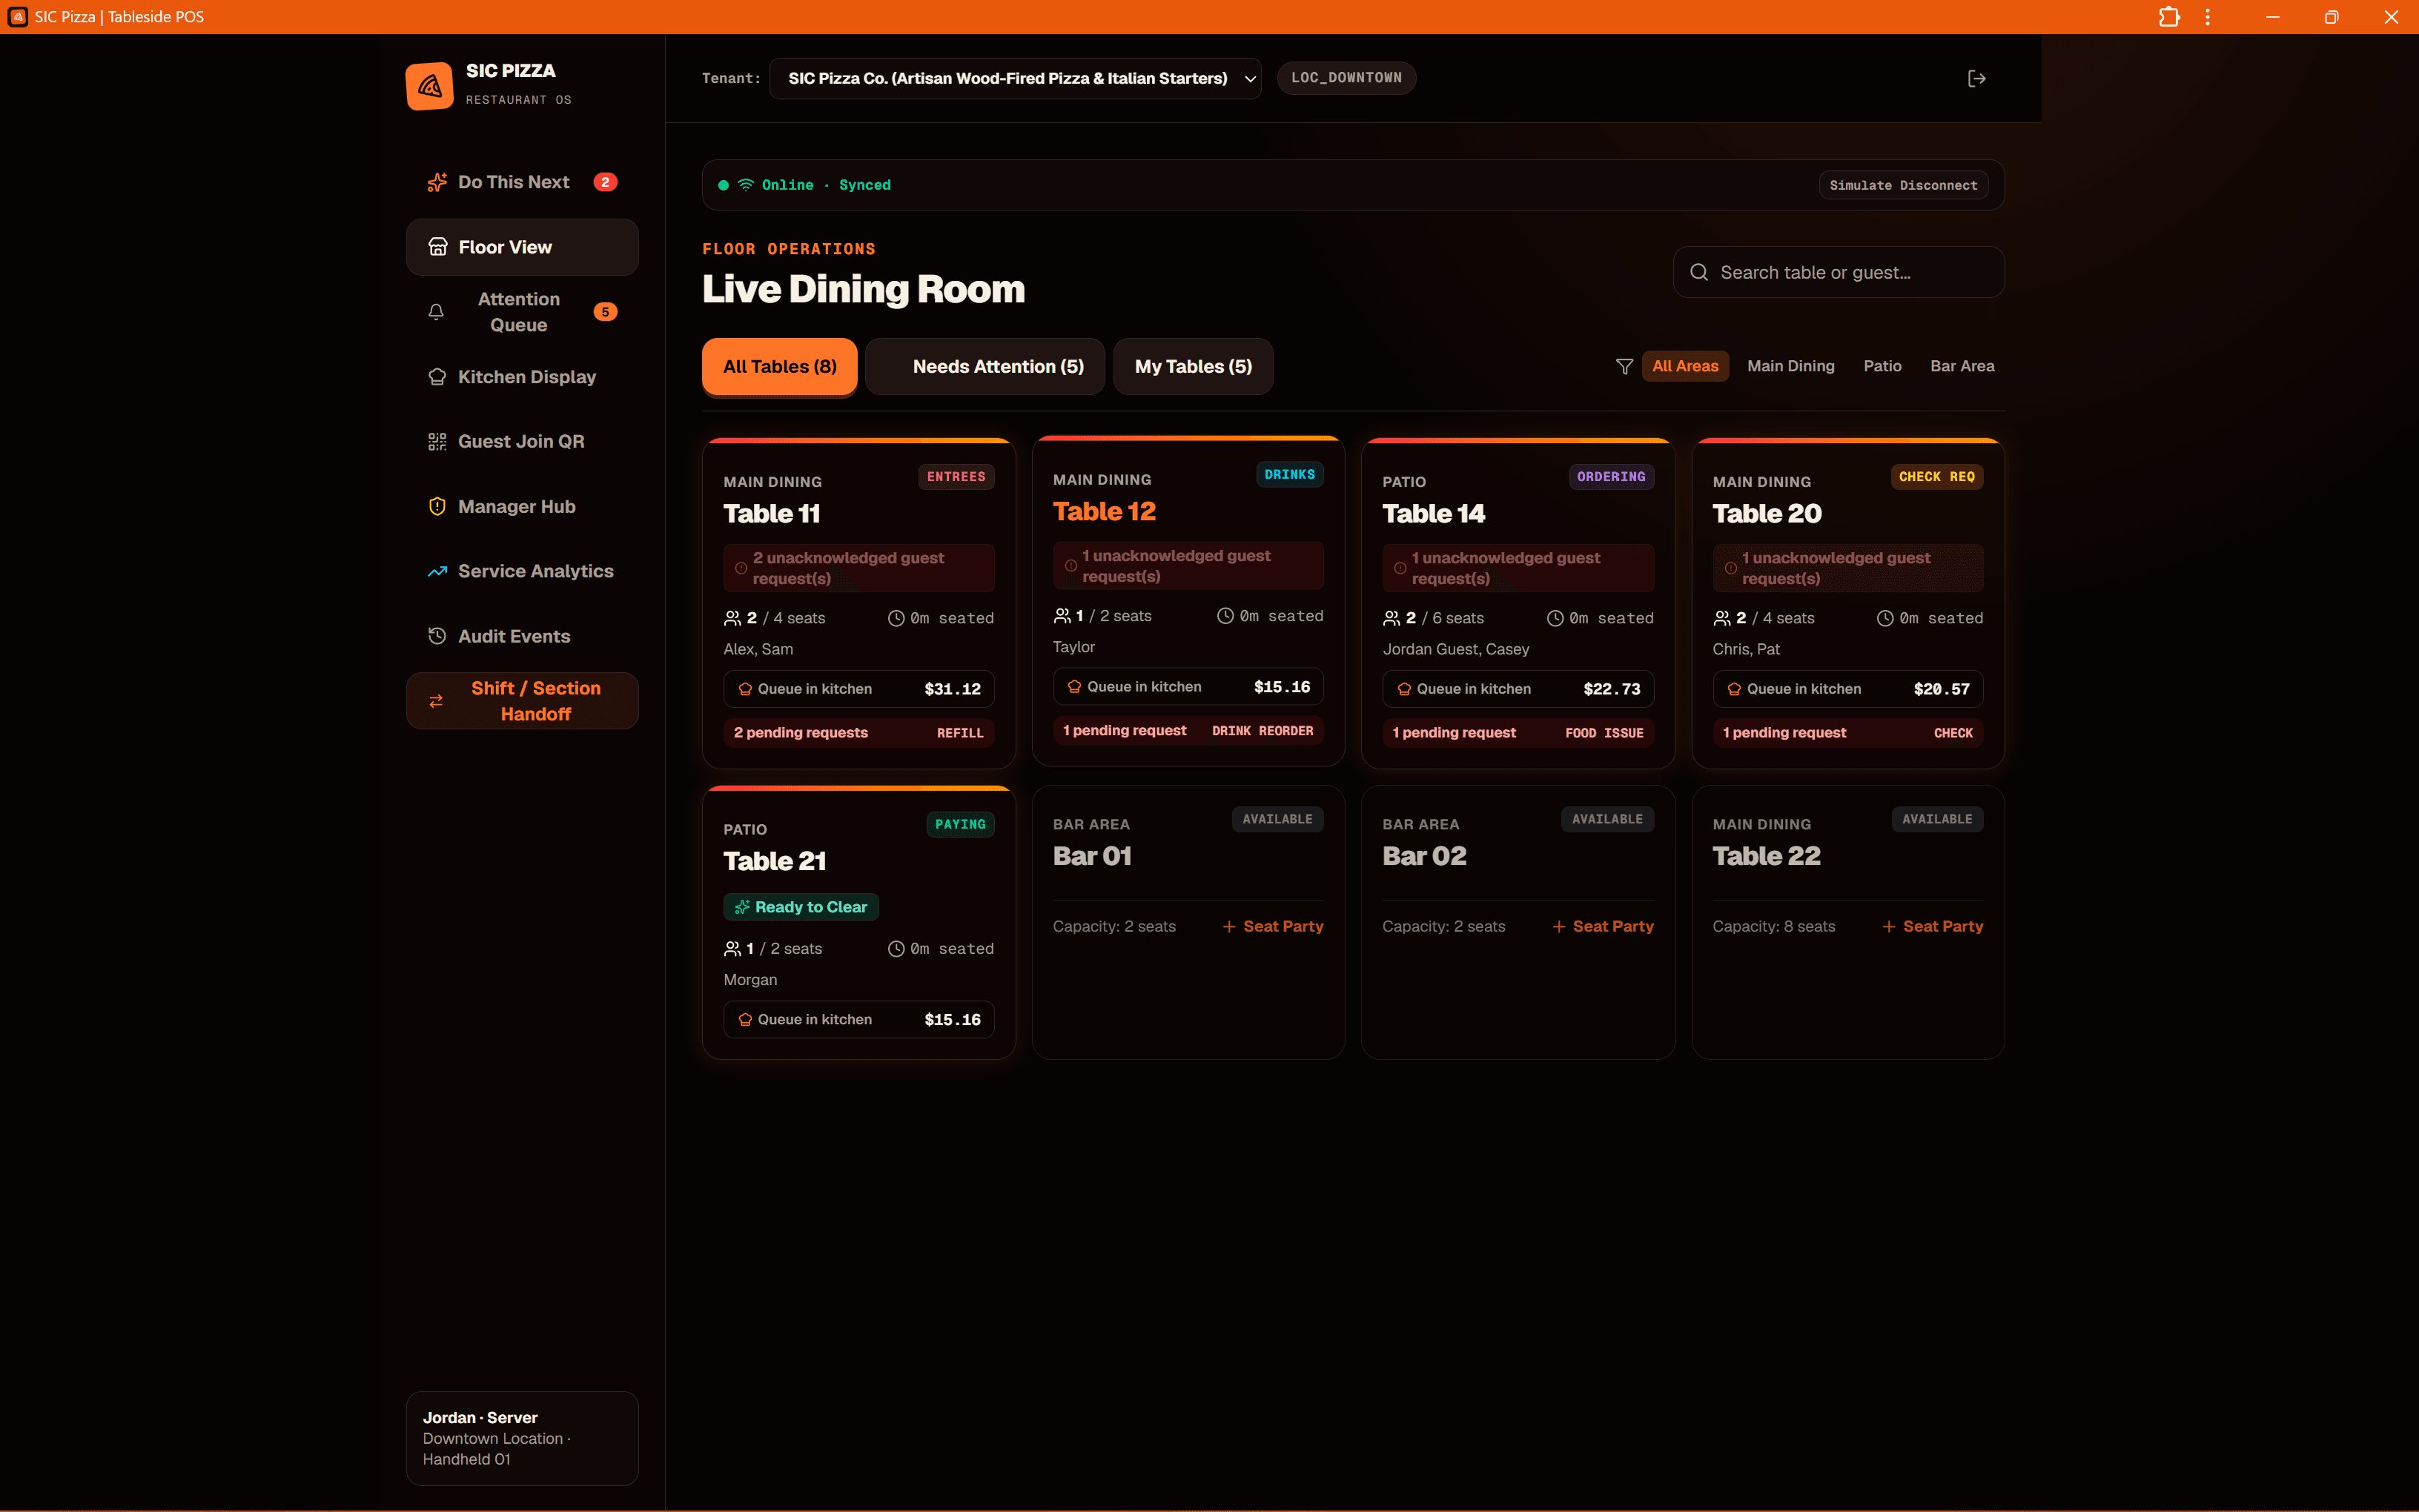Click the logout icon in header
The width and height of the screenshot is (2419, 1512).
tap(1977, 78)
